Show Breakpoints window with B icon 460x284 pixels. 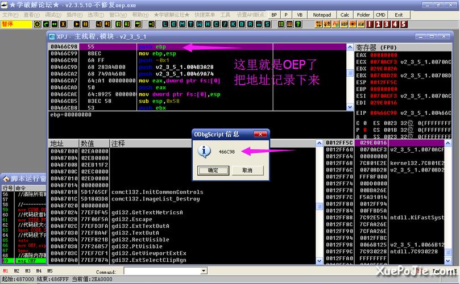[243, 24]
